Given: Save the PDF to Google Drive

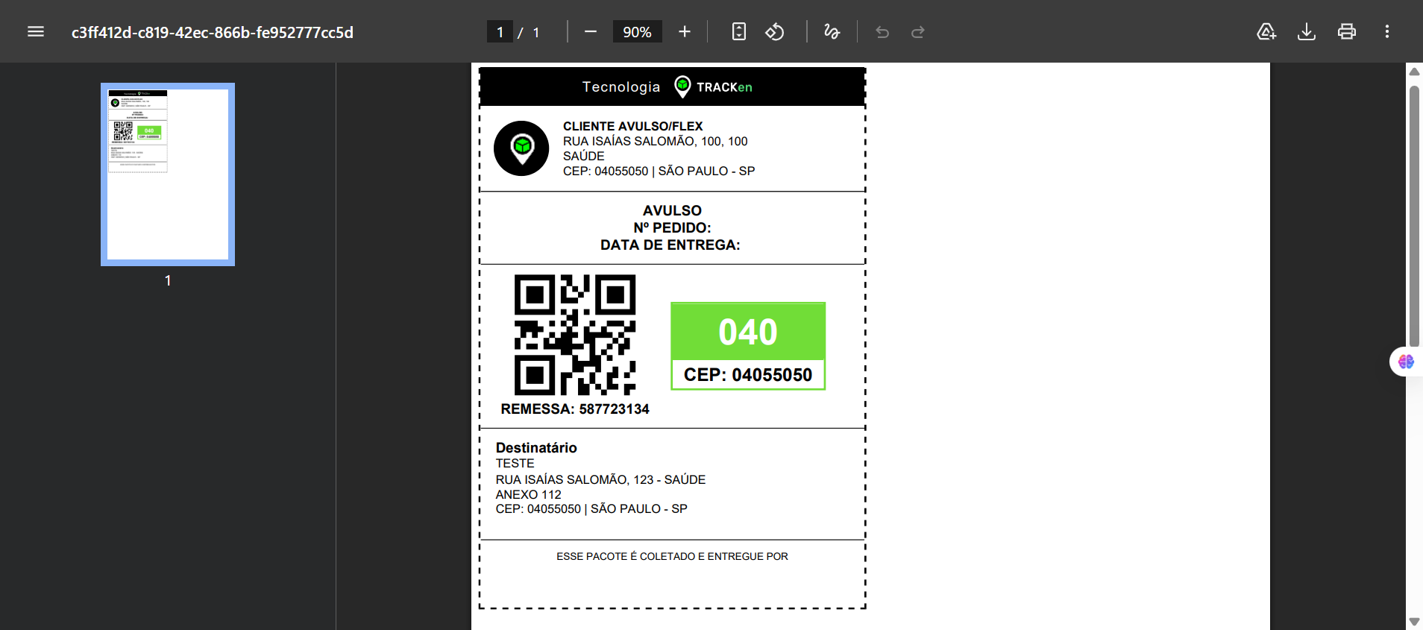Looking at the screenshot, I should [x=1266, y=31].
